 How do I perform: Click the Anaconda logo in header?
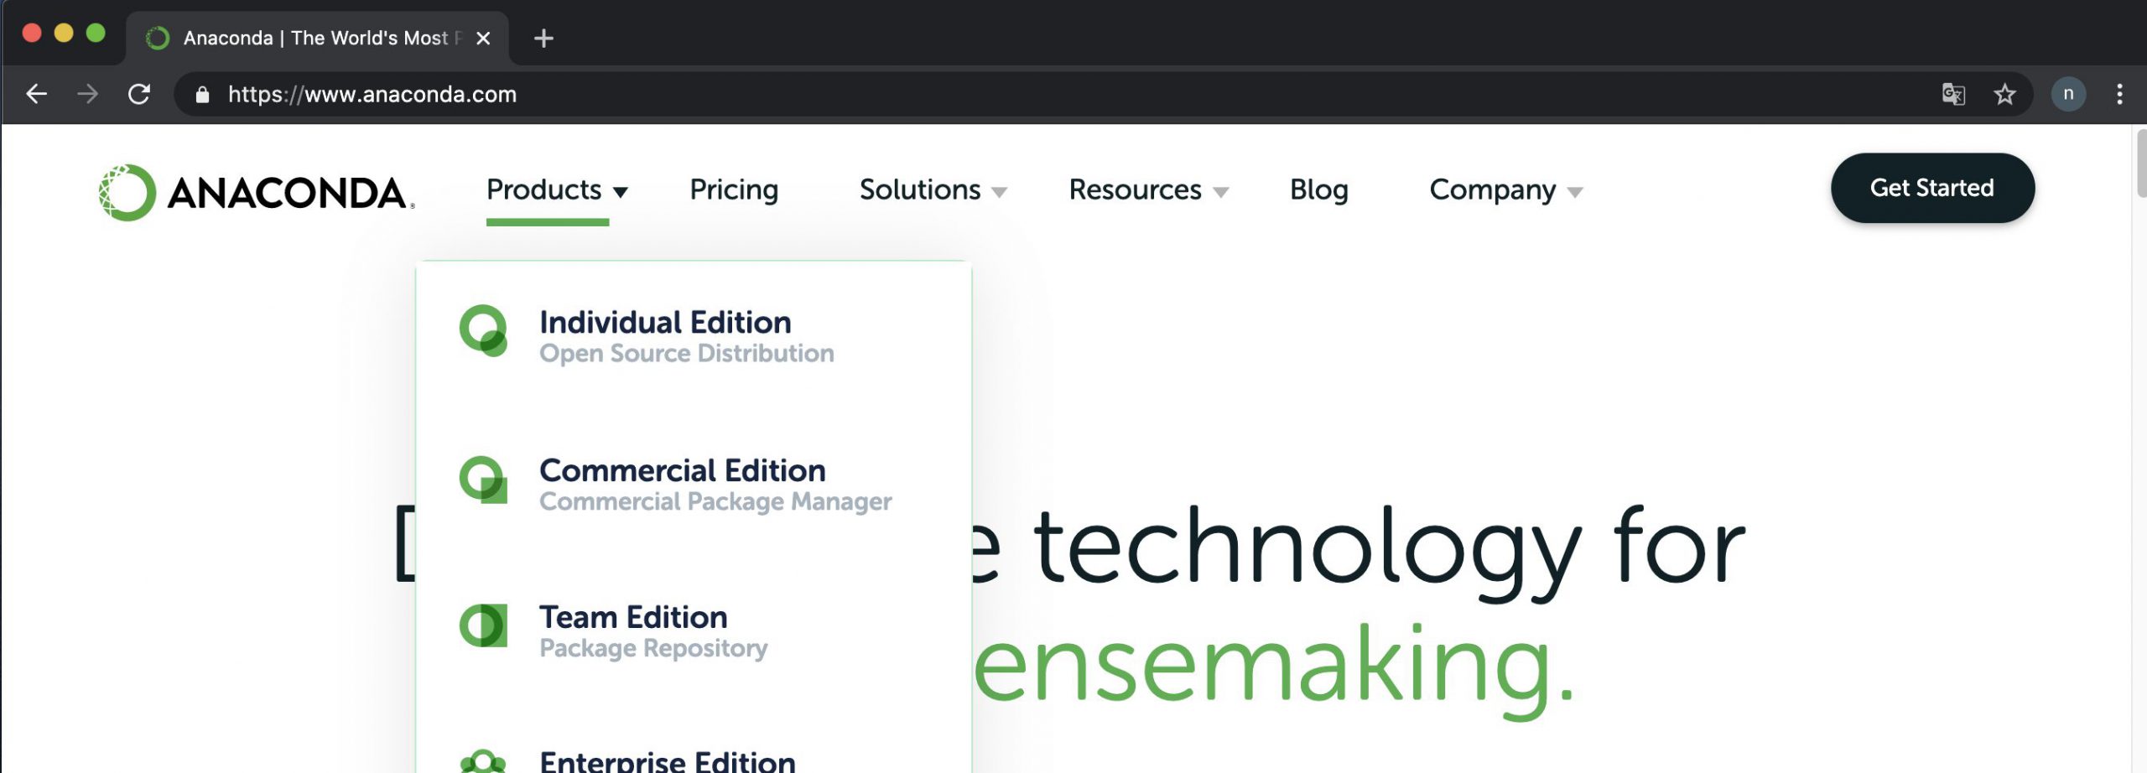pyautogui.click(x=256, y=193)
